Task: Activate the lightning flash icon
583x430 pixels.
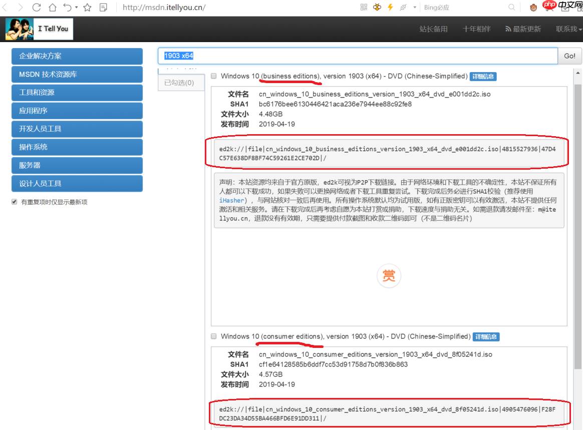Action: click(x=391, y=7)
